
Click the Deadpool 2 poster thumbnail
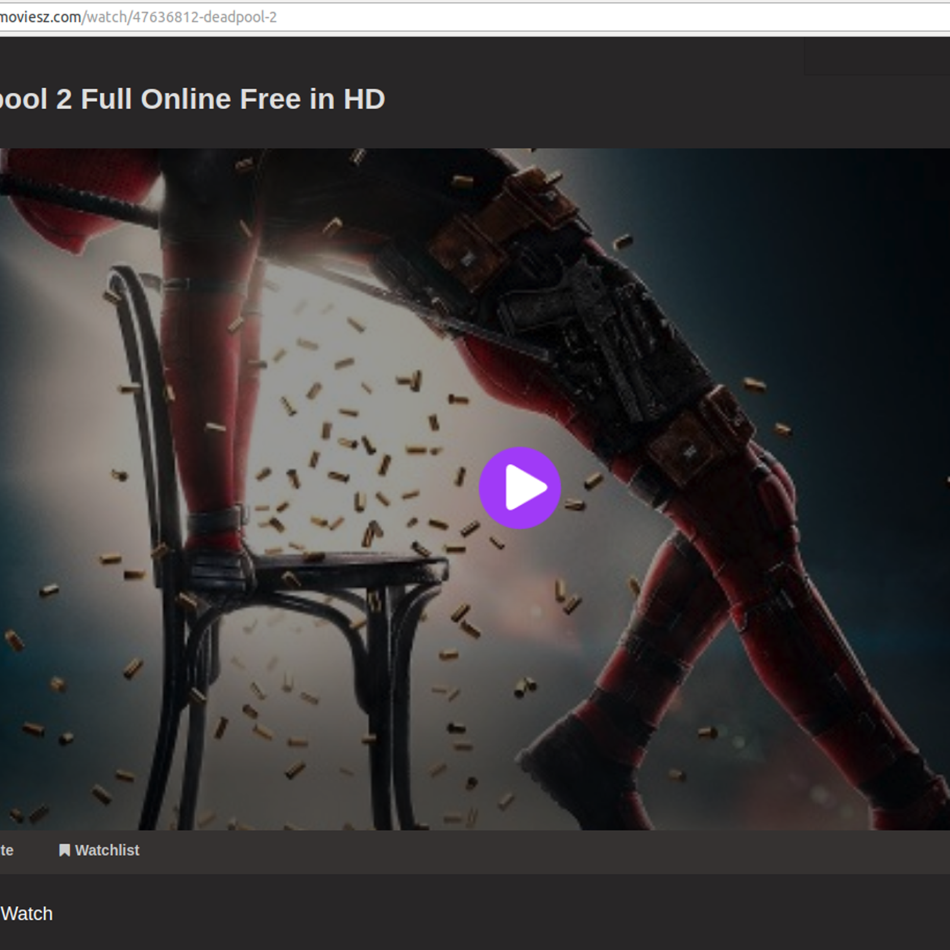(x=475, y=489)
